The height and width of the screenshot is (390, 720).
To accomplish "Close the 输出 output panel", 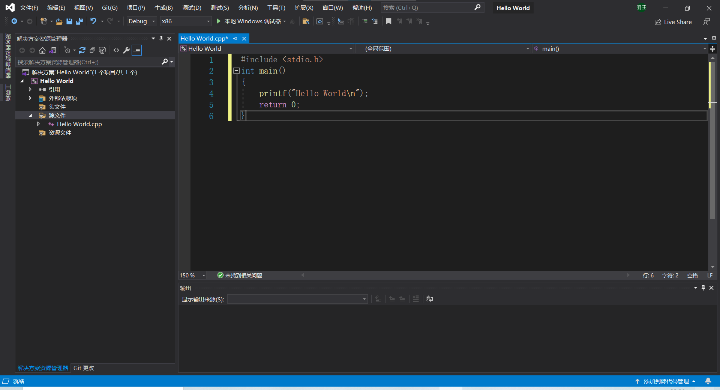I will coord(711,288).
